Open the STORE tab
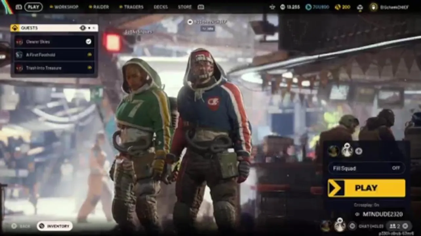 [185, 7]
